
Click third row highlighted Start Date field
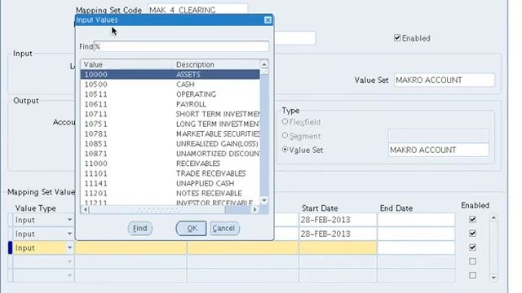point(338,247)
